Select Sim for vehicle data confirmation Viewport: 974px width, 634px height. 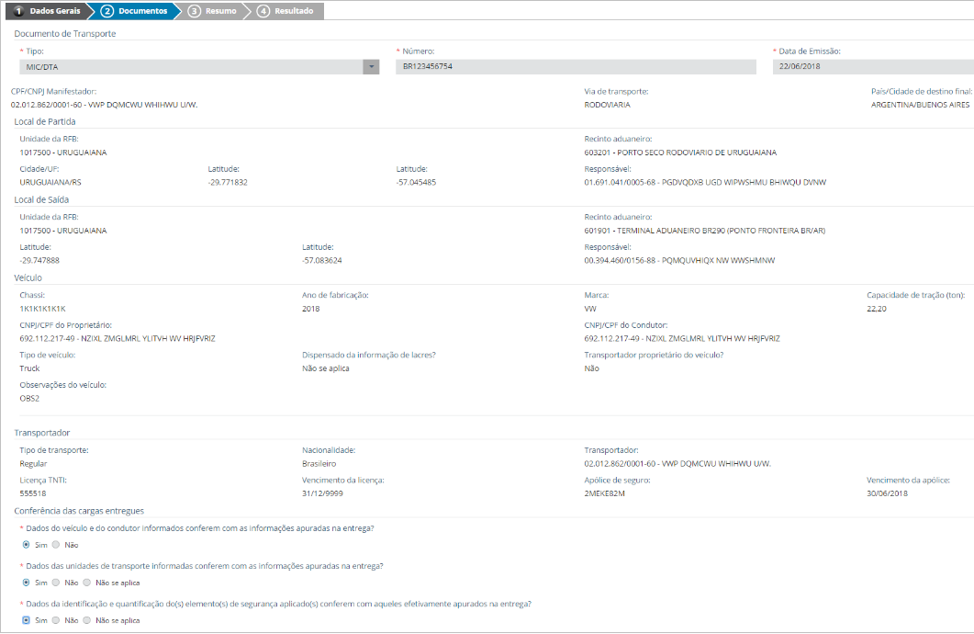coord(28,544)
